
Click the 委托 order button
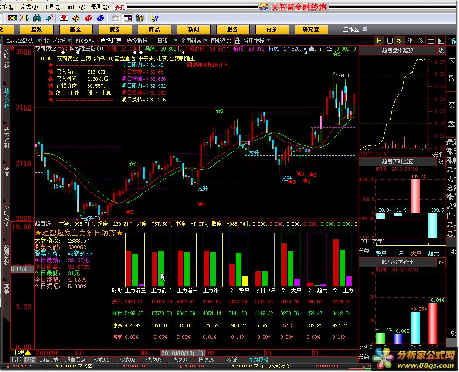tap(120, 7)
